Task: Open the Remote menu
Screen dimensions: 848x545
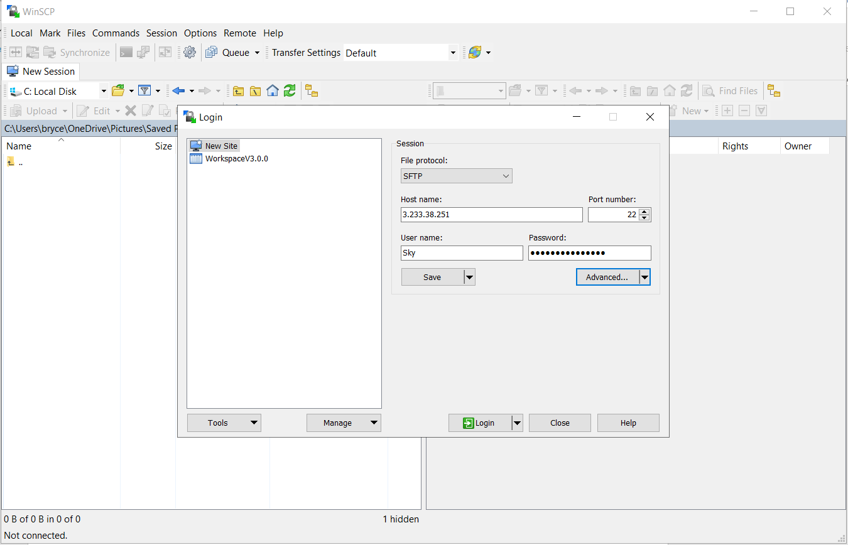Action: click(x=240, y=33)
